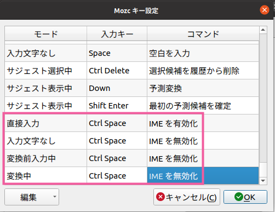
Task: Select サジェスト表示中 in the Shift Enter row
Action: 45,106
